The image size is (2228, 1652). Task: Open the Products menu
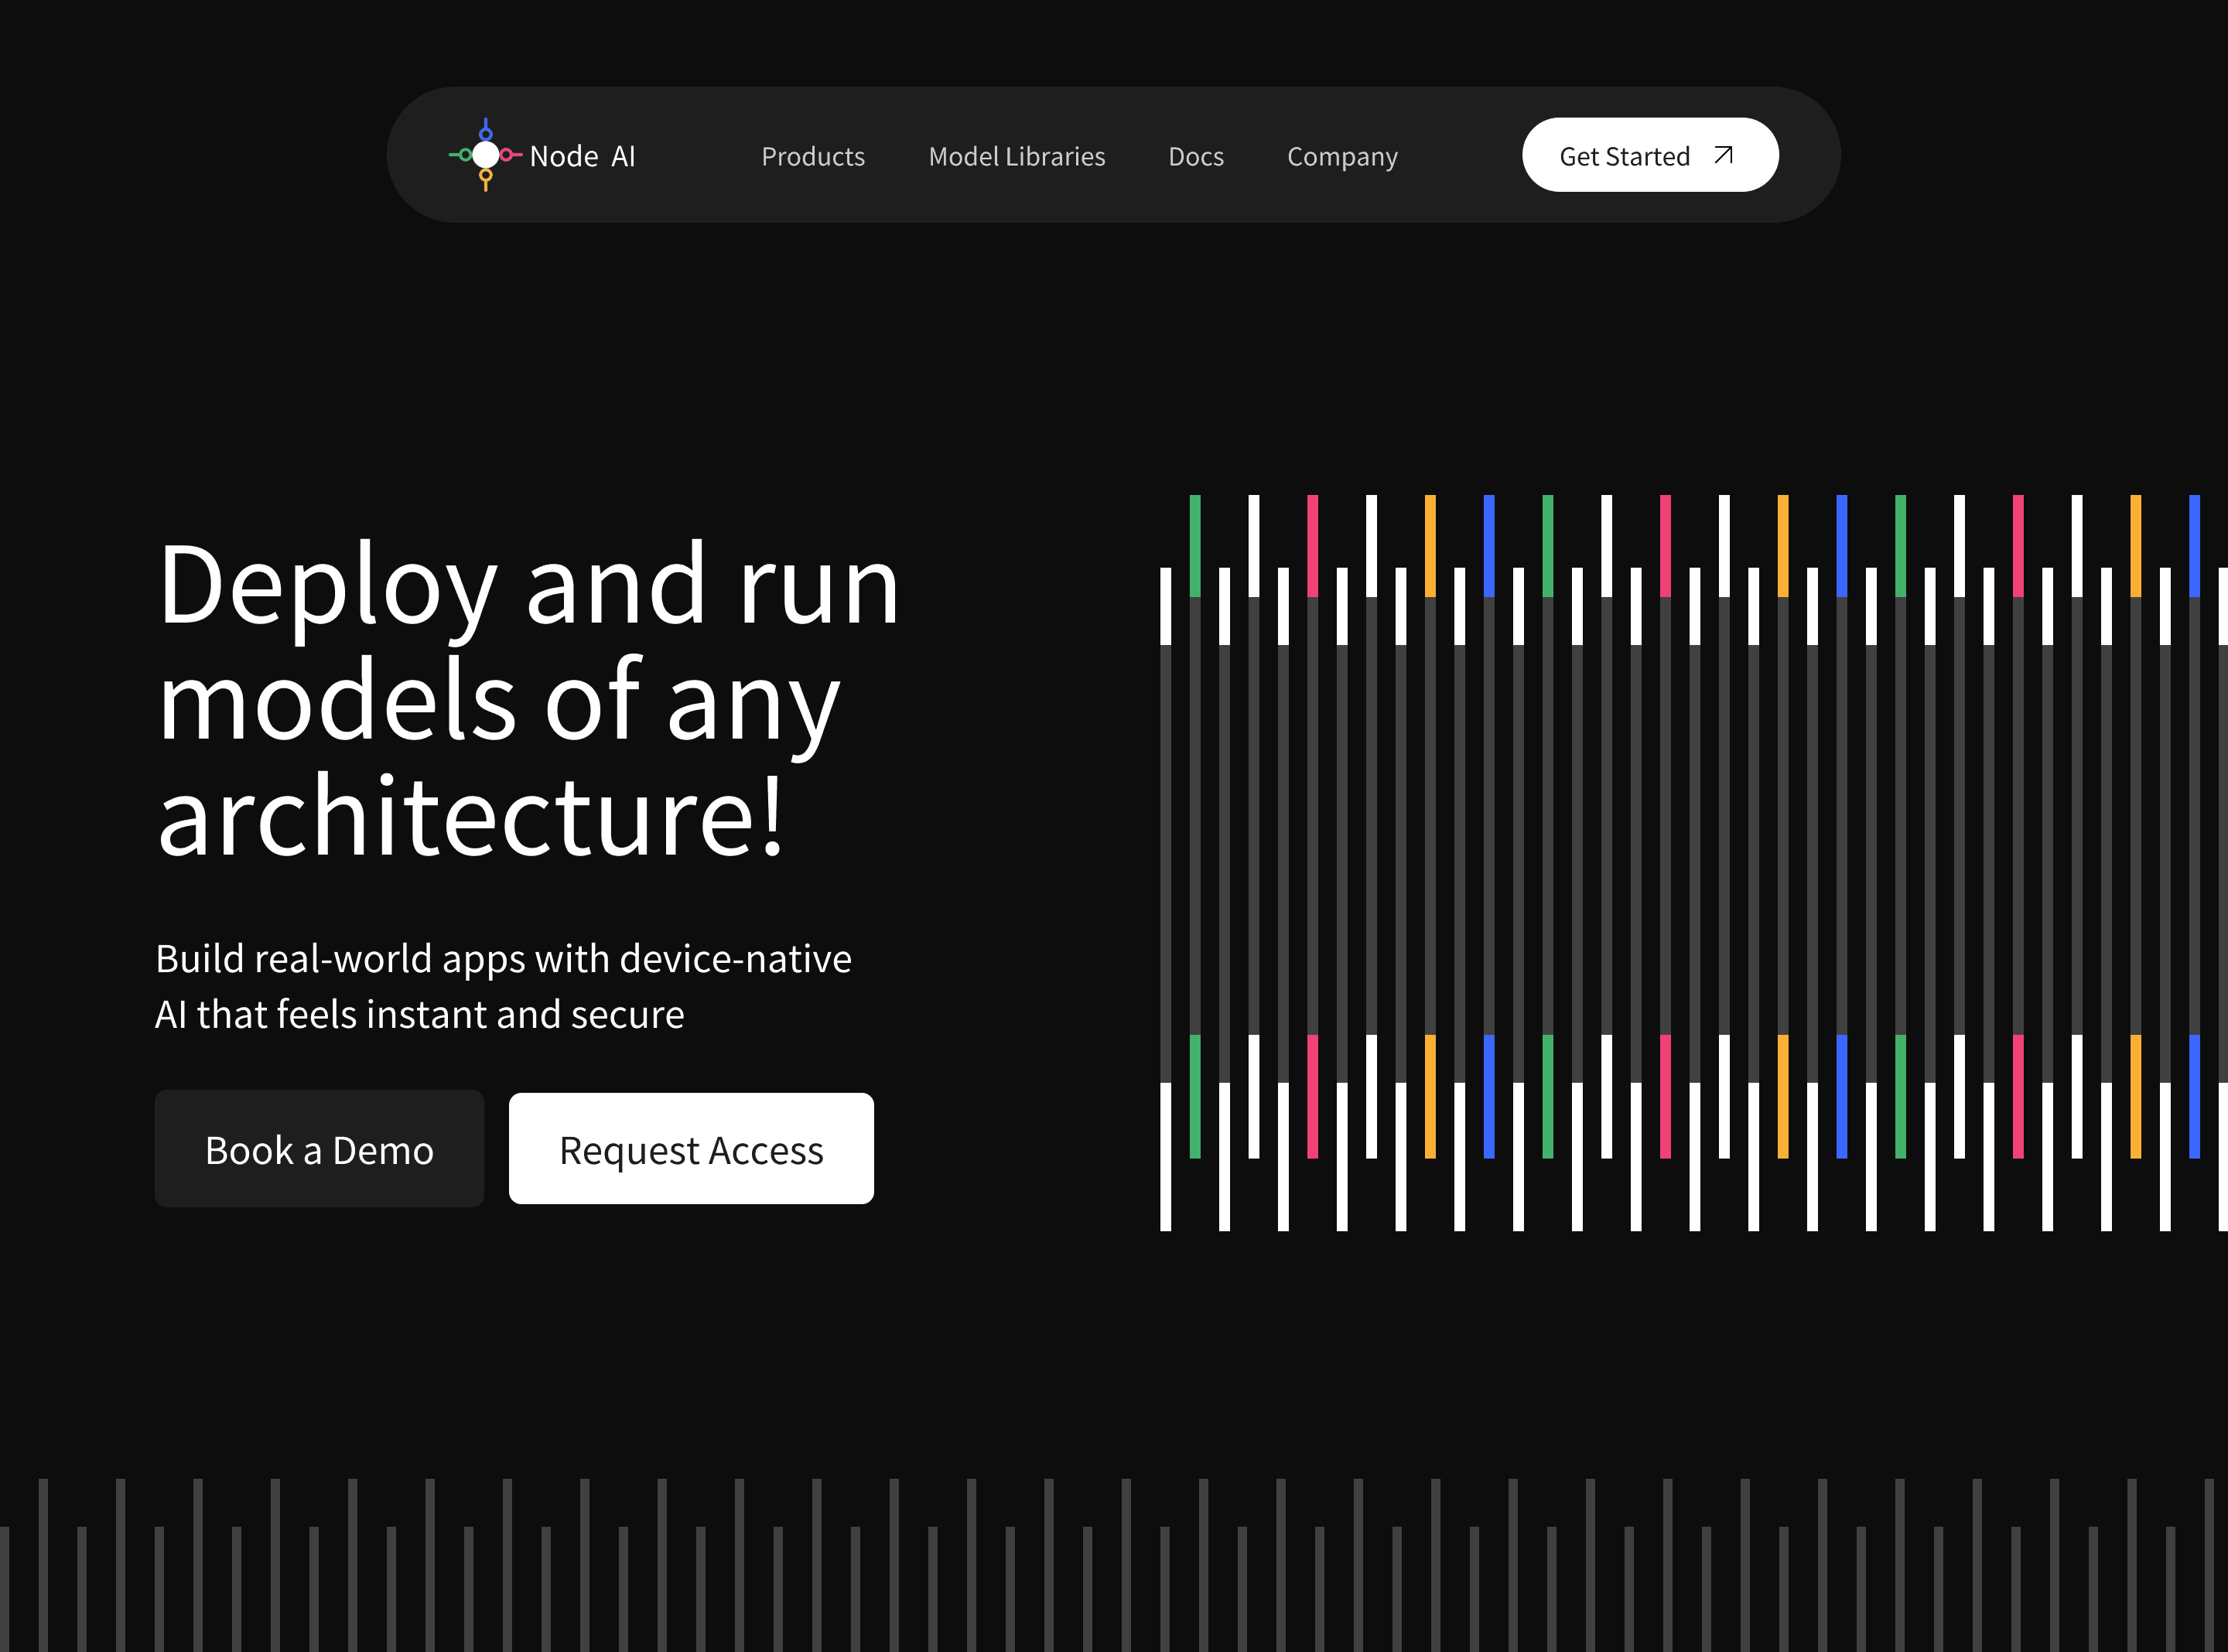813,157
